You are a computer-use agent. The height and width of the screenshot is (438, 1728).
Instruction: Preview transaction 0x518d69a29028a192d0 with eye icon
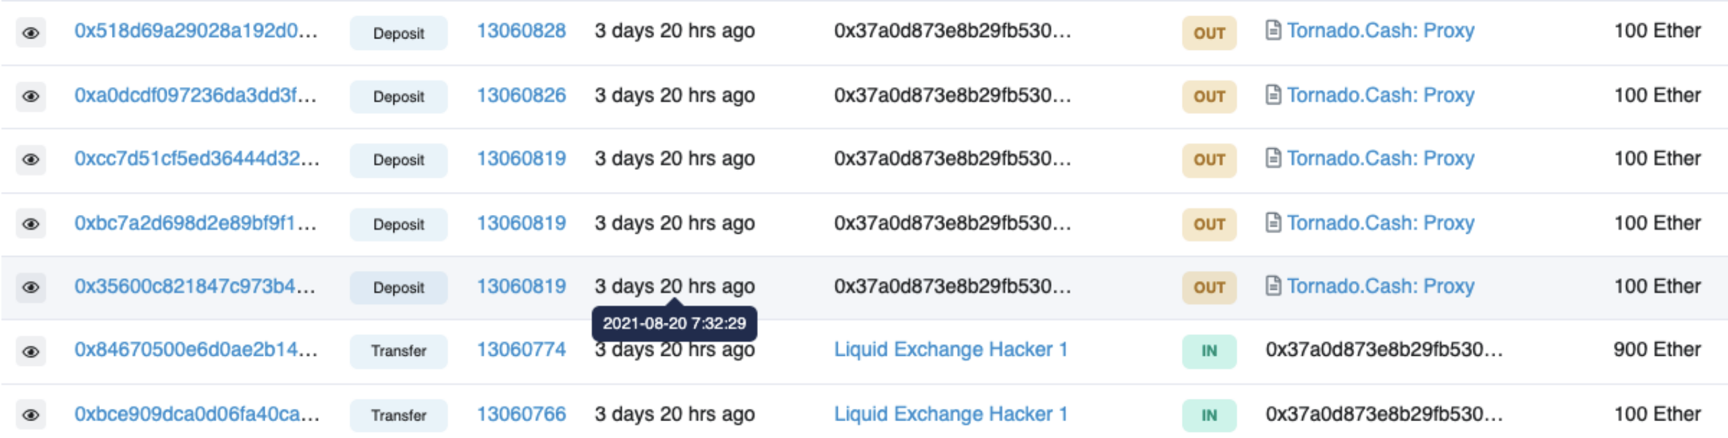click(x=30, y=32)
